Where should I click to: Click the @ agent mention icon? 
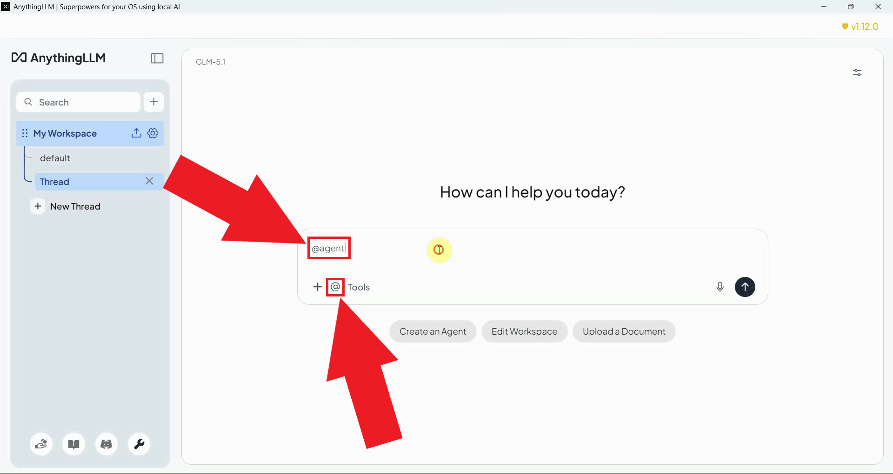click(335, 287)
